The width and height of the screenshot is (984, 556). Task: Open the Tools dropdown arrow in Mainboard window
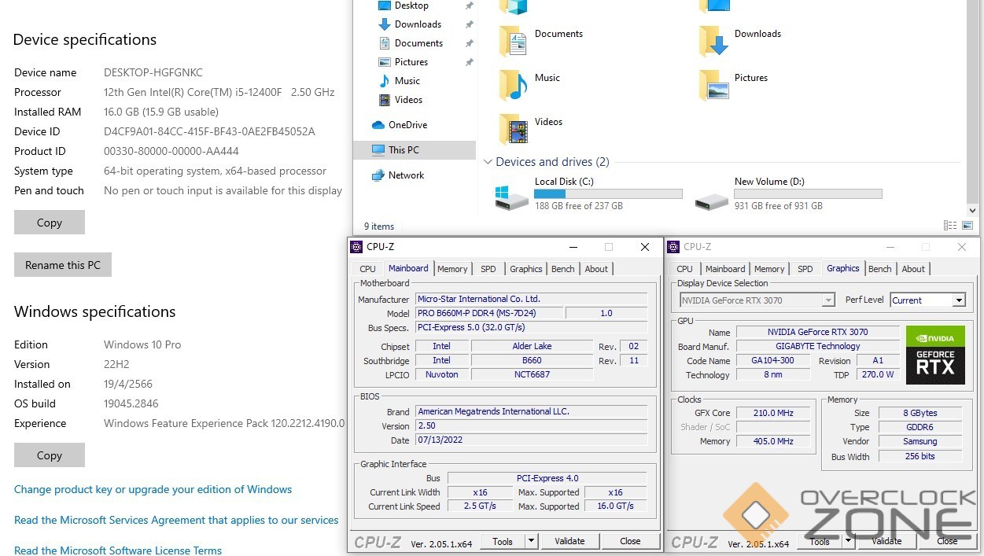pos(531,541)
